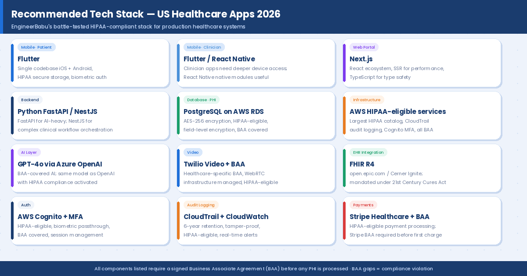Click the 'Next.js' card title
Image resolution: width=527 pixels, height=276 pixels.
pyautogui.click(x=361, y=59)
